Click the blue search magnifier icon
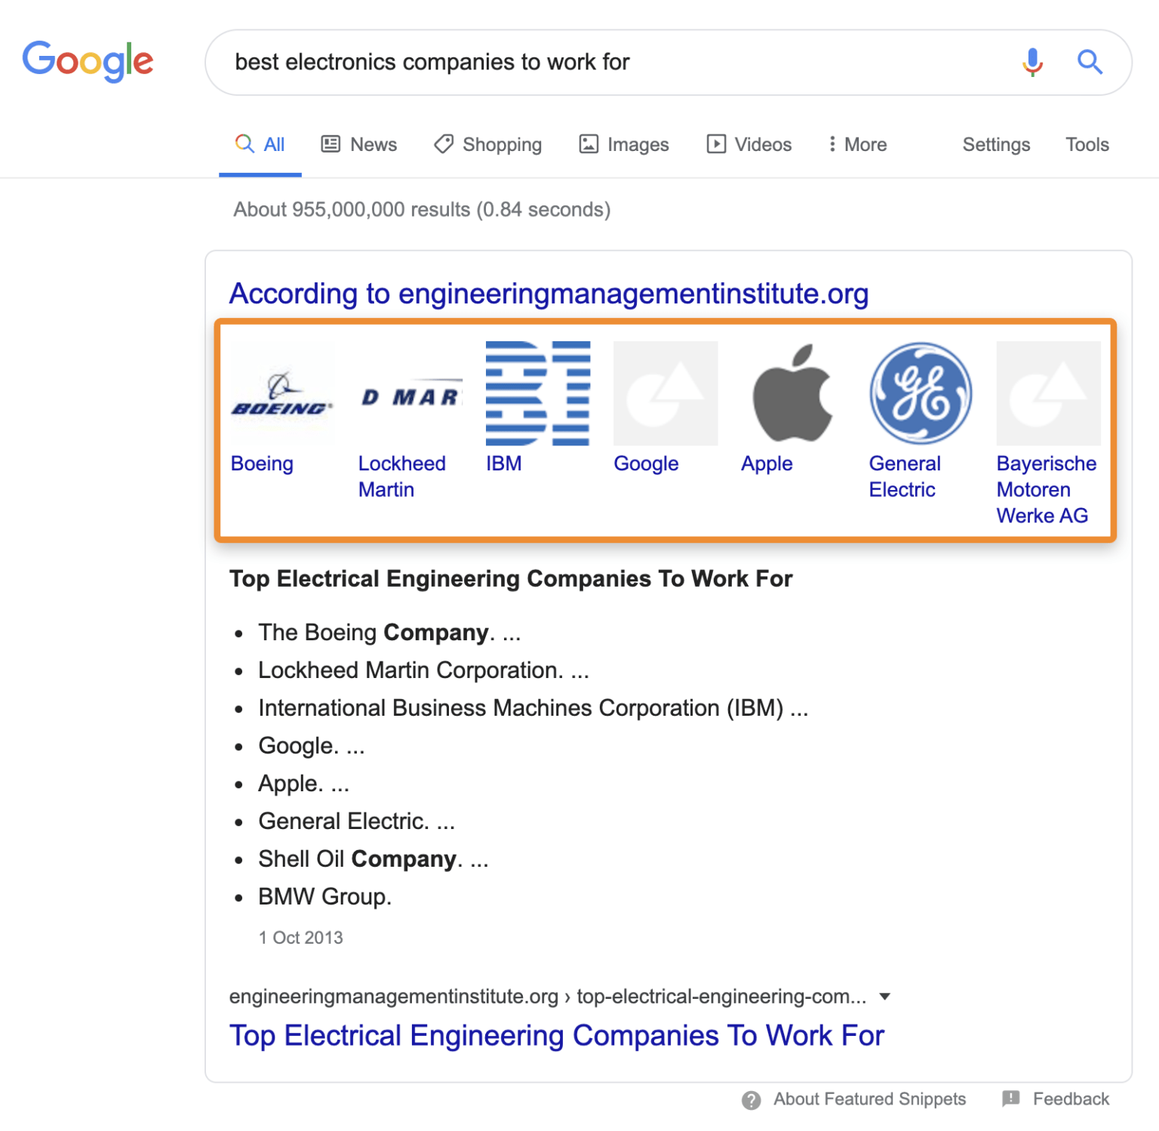 tap(1090, 63)
